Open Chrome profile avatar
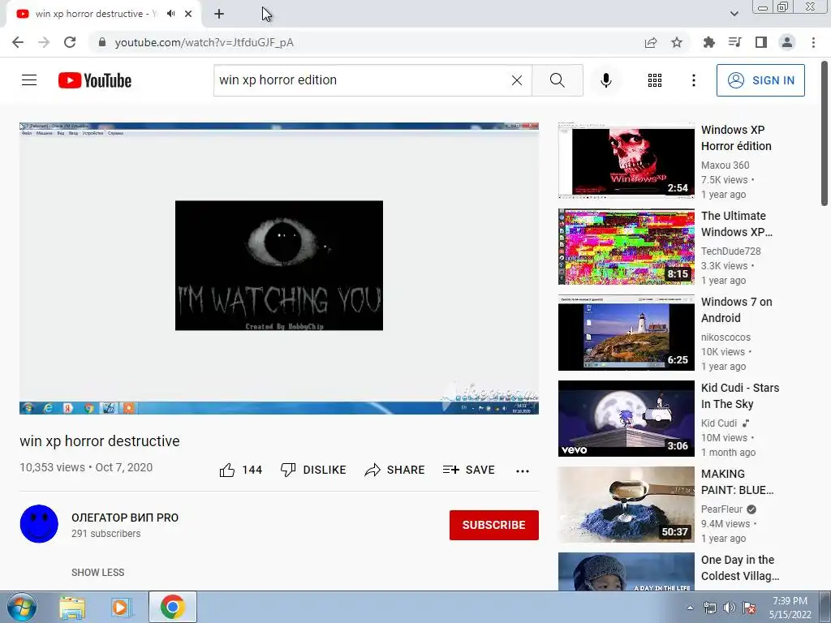The image size is (831, 623). tap(787, 42)
